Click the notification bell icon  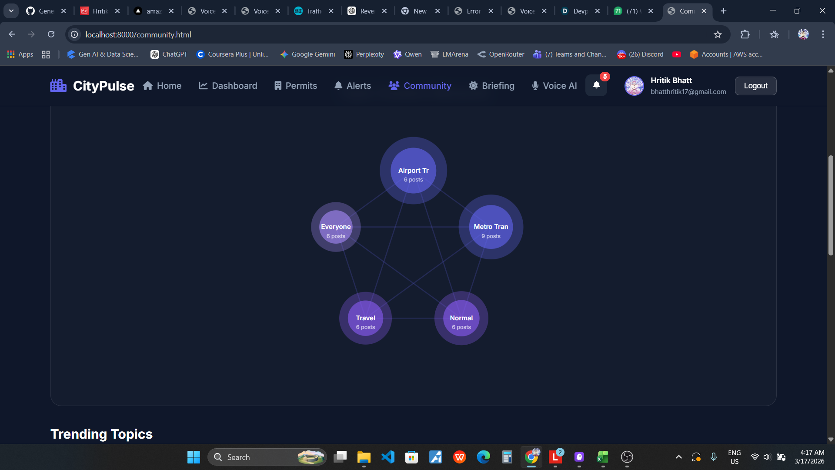point(596,85)
